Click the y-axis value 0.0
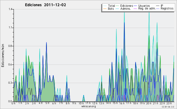The image size is (177, 109). (x=10, y=101)
